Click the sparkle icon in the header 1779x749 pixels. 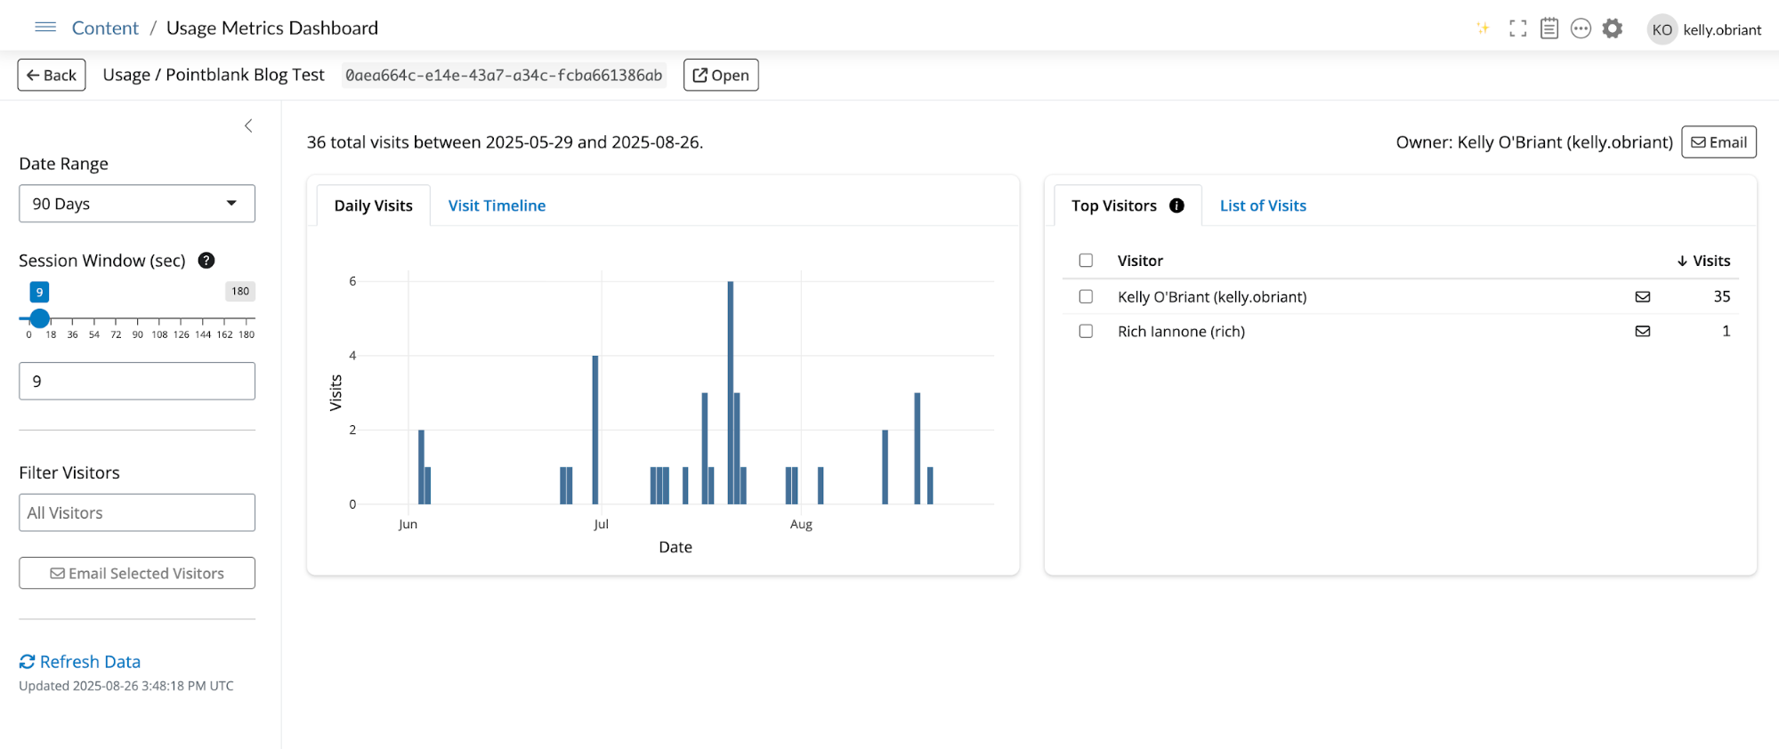click(x=1483, y=28)
